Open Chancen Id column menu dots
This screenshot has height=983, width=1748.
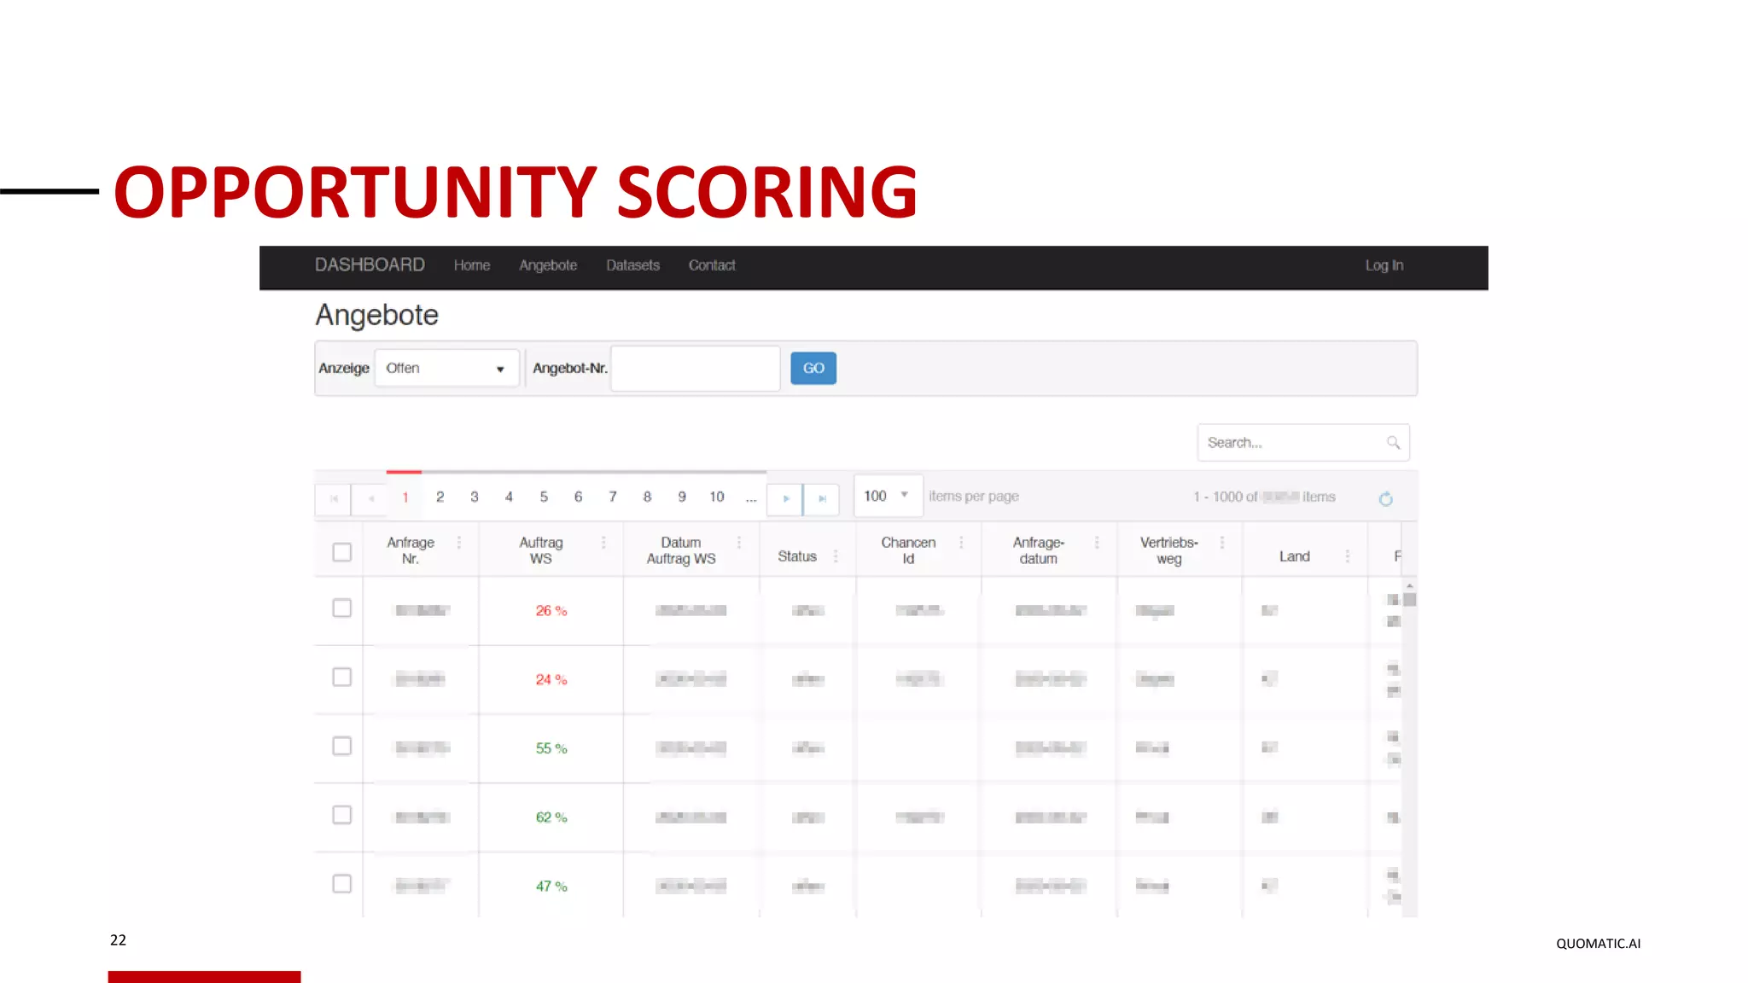(x=961, y=543)
